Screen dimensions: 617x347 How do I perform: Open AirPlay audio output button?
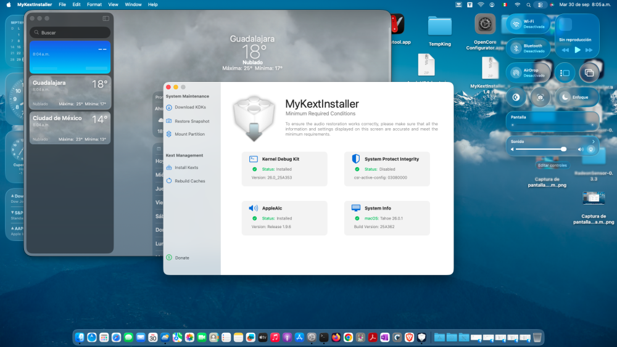click(590, 149)
